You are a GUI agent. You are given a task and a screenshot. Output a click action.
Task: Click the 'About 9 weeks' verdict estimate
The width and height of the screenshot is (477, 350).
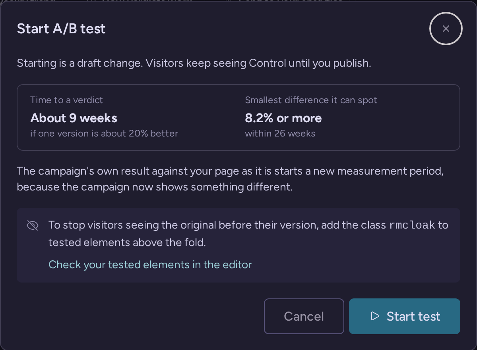(74, 118)
